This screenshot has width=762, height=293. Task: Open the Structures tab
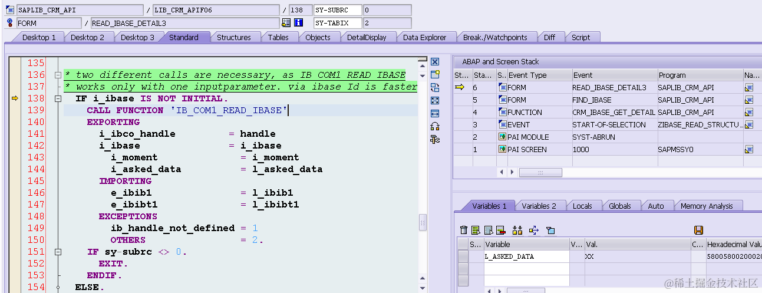[234, 37]
